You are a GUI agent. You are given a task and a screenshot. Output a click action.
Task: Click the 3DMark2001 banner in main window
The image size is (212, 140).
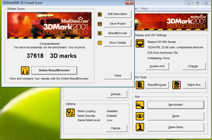point(171,22)
